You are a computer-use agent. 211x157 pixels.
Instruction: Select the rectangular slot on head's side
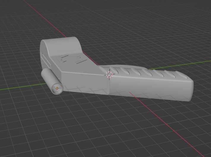(x=46, y=60)
